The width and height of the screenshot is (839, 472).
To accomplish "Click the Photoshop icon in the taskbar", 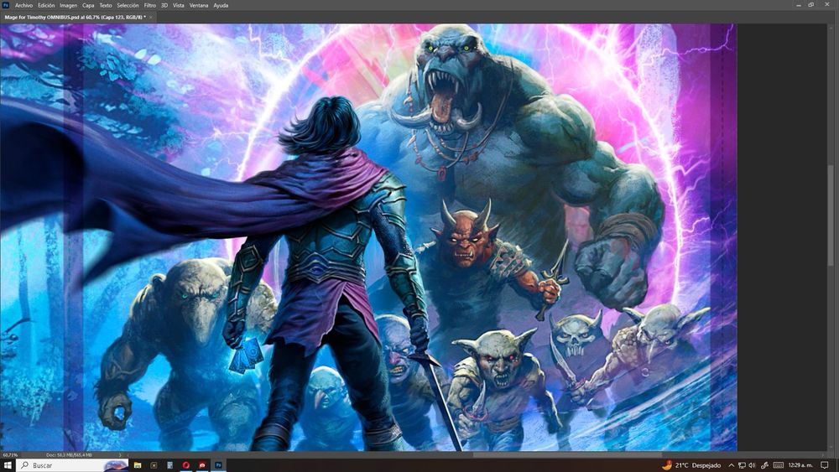I will click(x=218, y=465).
